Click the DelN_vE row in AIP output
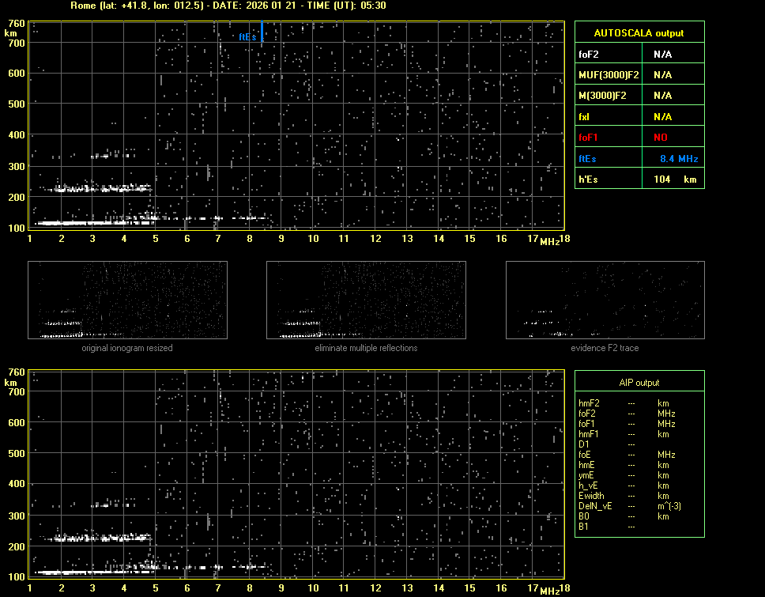765x597 pixels. tap(595, 506)
